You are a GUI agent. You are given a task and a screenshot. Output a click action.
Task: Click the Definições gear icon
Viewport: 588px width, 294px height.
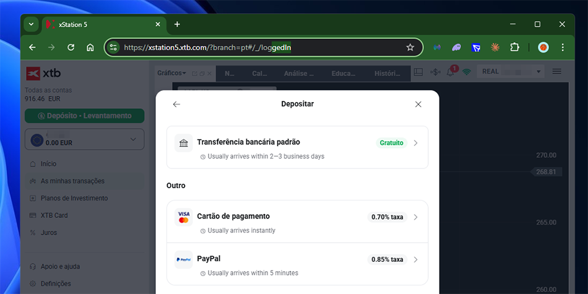tap(33, 284)
